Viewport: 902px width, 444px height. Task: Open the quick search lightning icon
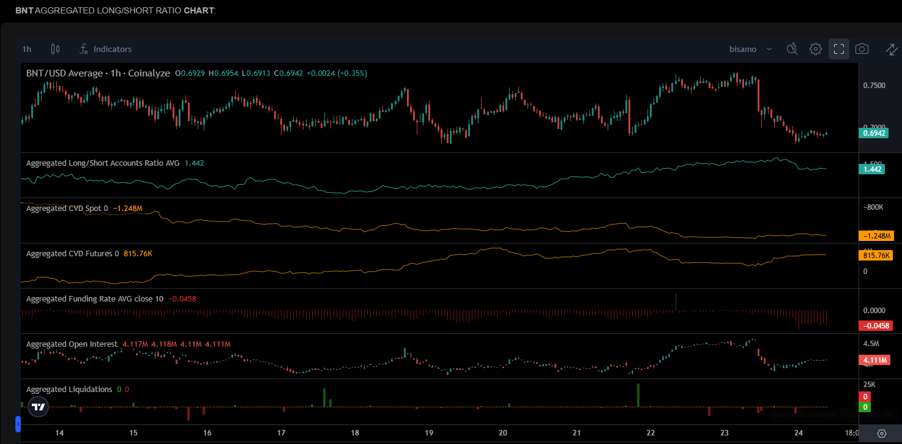[792, 49]
